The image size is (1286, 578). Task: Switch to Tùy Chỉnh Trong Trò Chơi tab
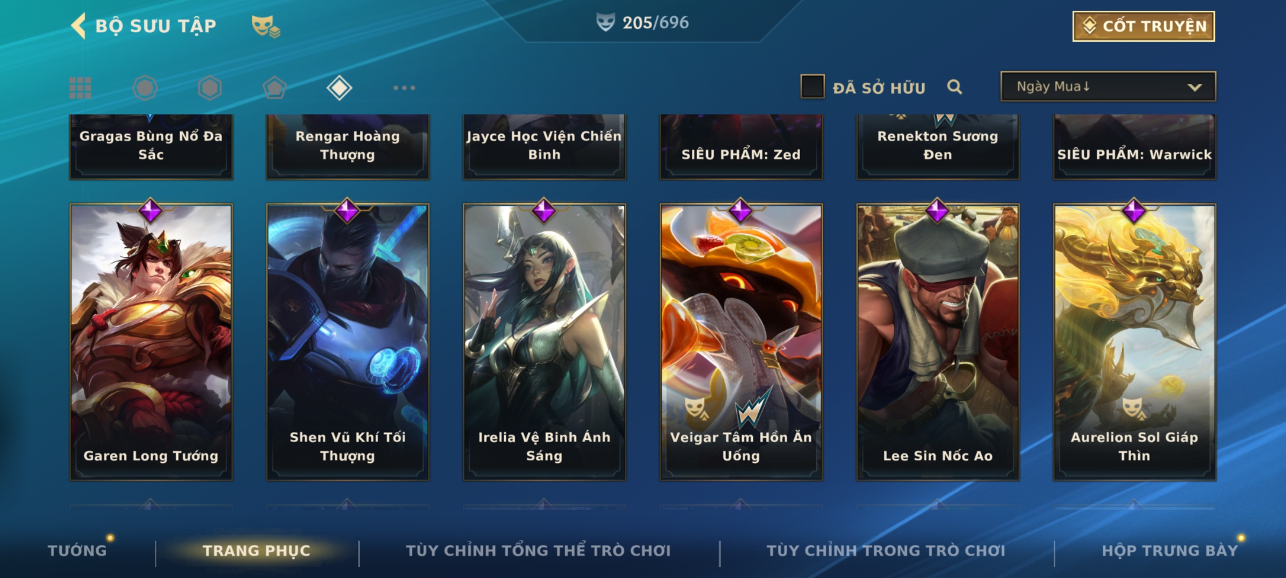(886, 550)
